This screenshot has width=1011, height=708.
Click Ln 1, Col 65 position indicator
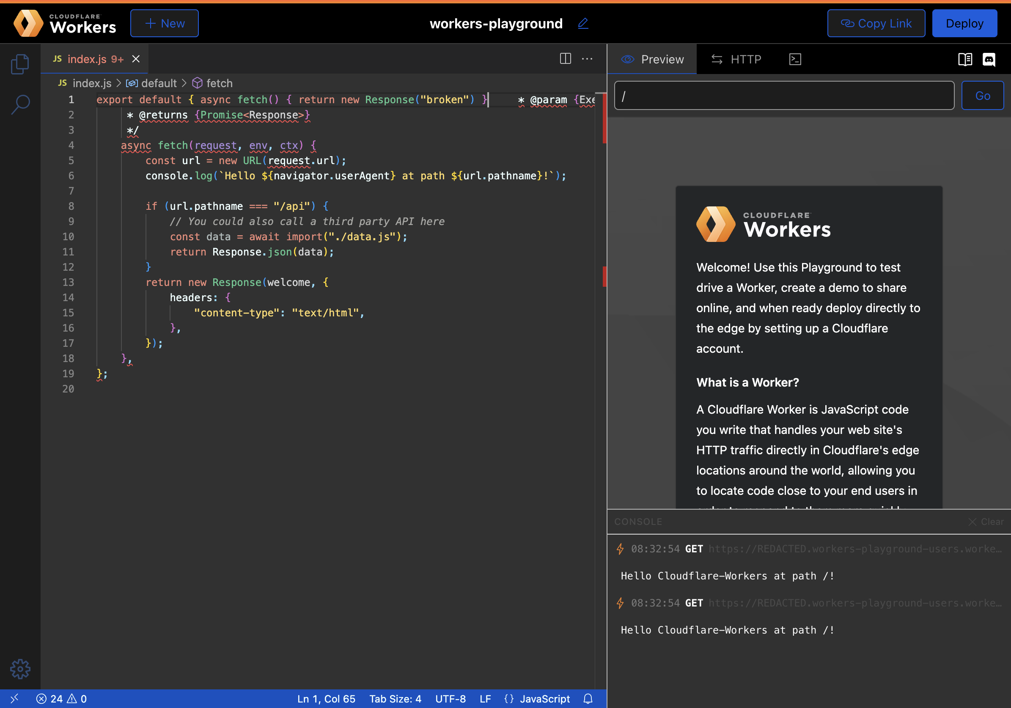click(x=326, y=699)
